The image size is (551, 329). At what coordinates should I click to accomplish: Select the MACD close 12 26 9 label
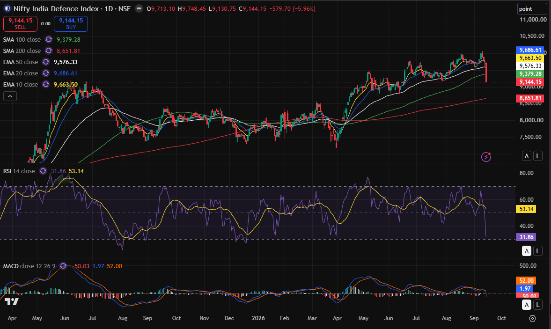(x=29, y=266)
